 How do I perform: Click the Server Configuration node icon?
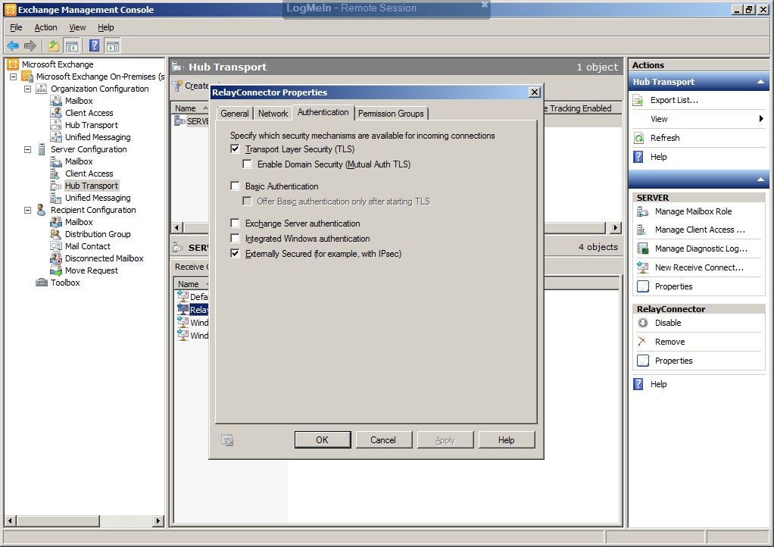point(42,149)
